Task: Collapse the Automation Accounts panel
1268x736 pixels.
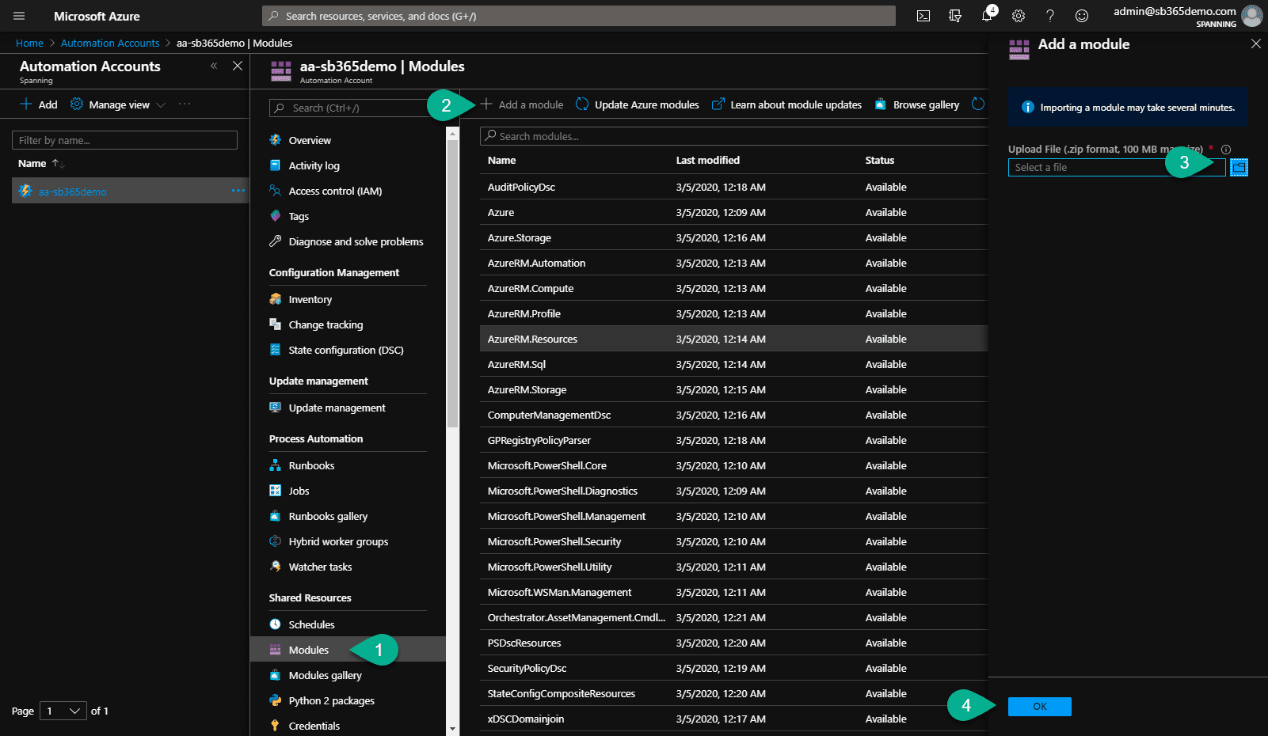Action: click(213, 66)
